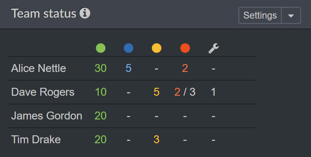Viewport: 311px width, 157px height.
Task: Expand the dropdown arrow next to Settings
Action: [x=291, y=15]
